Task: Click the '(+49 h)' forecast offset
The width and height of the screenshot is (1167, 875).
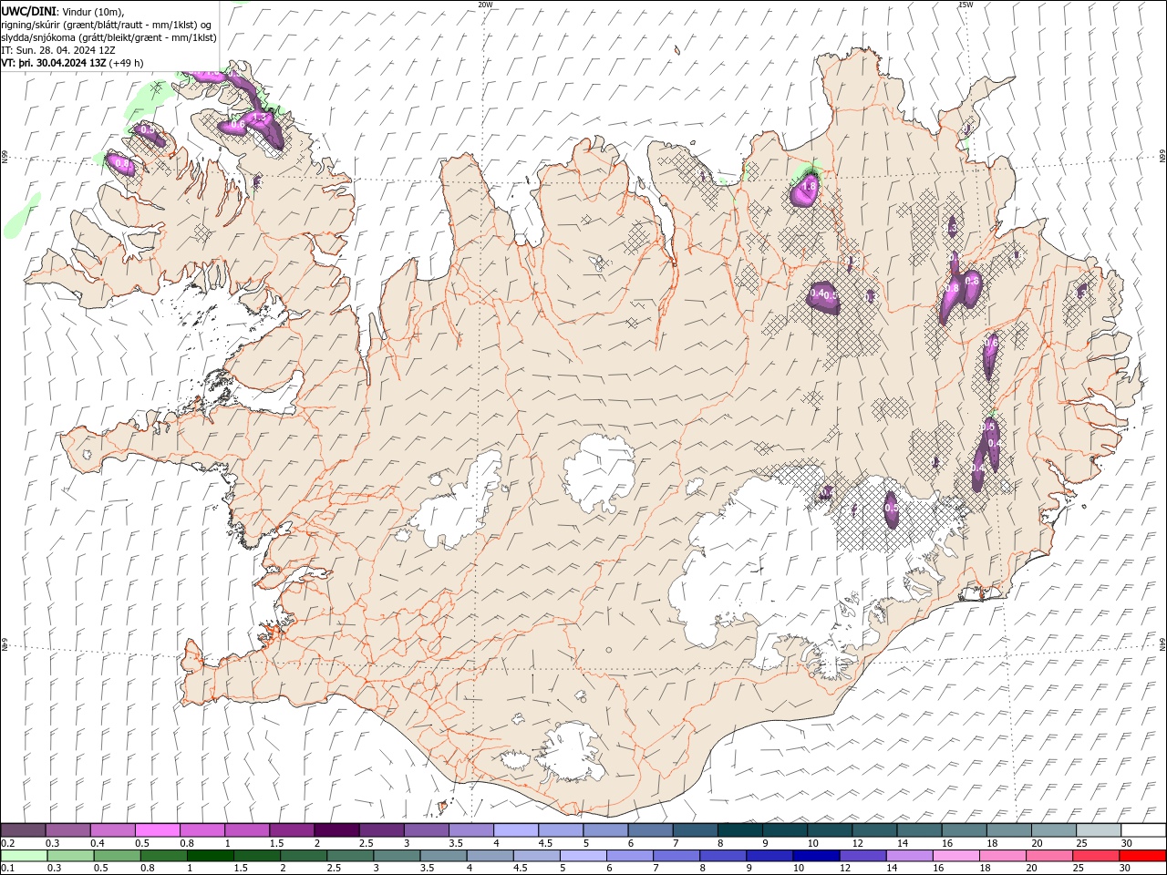Action: click(126, 63)
